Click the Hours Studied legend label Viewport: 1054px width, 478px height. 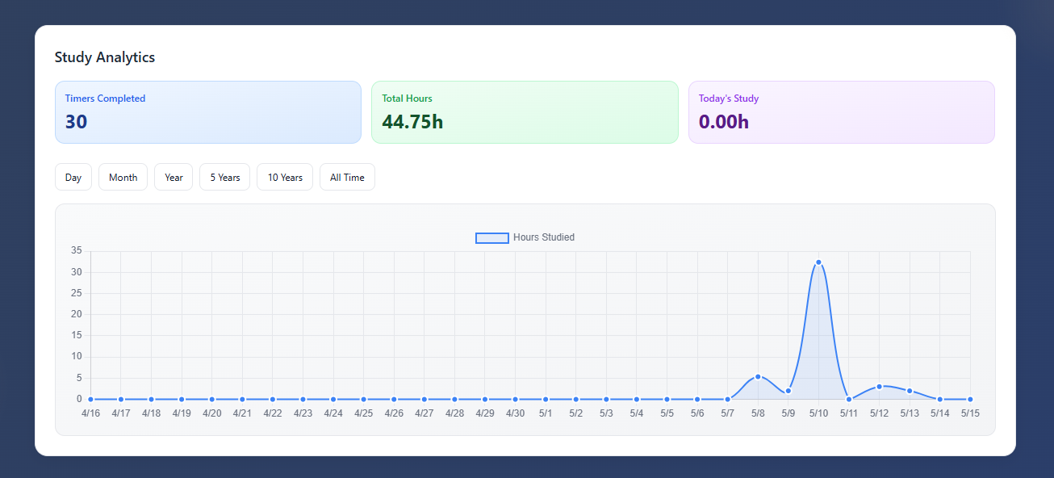544,237
